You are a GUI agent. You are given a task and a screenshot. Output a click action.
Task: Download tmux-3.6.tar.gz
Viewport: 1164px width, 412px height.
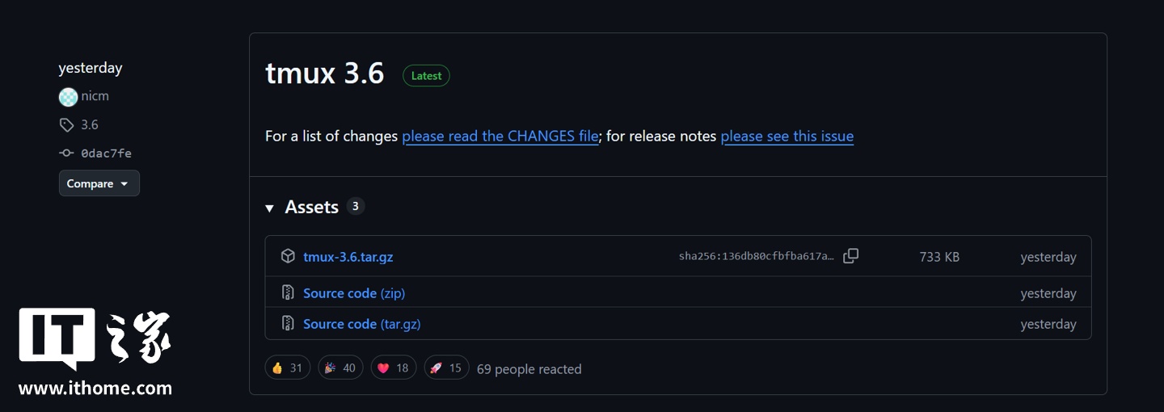[x=348, y=257]
